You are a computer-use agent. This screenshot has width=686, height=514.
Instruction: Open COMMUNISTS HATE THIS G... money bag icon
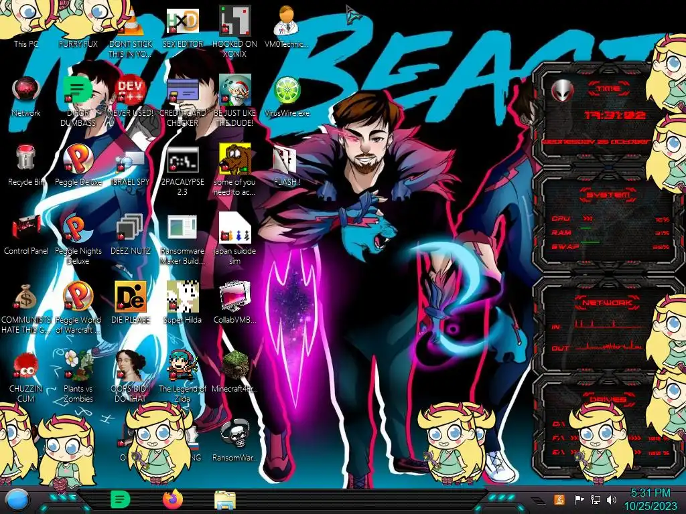click(x=26, y=308)
